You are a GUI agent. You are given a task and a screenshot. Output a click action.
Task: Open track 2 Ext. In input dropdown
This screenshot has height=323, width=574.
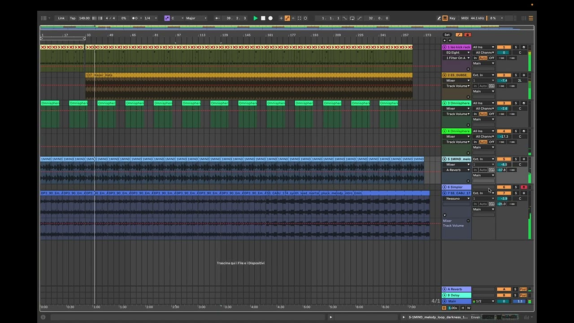tap(483, 75)
